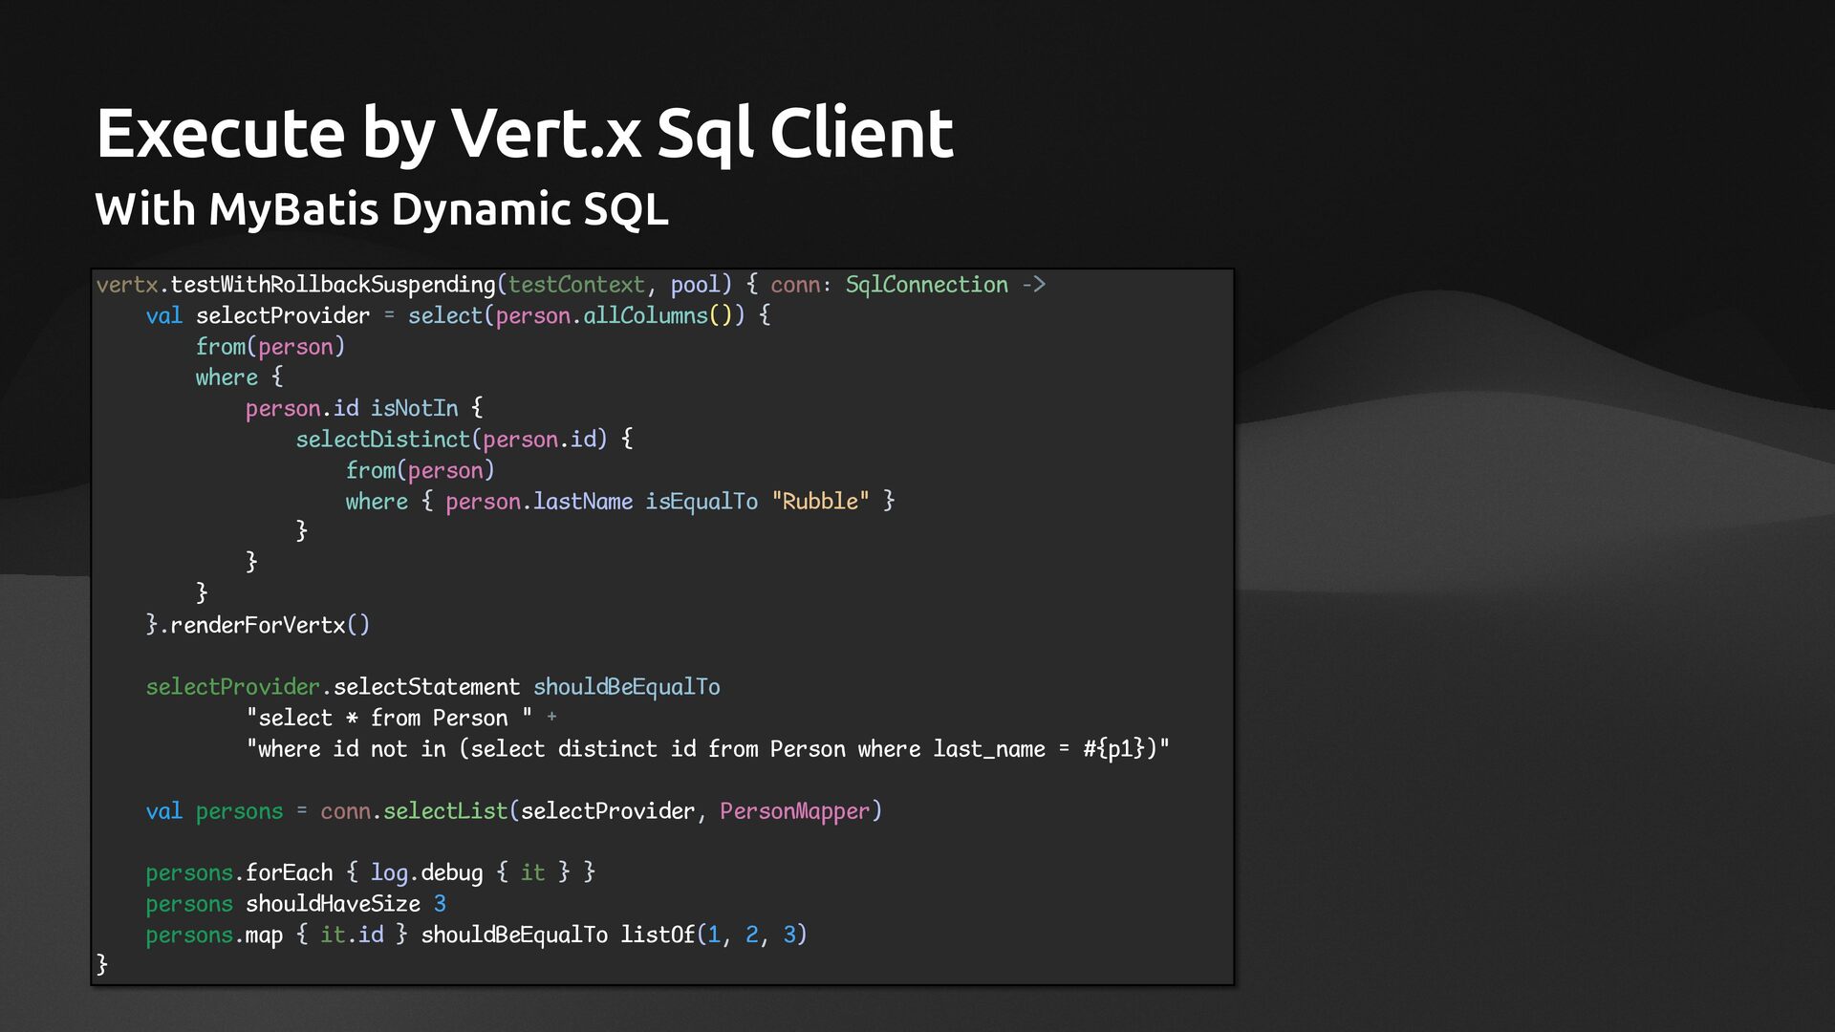Click the subtitle 'With MyBatis Dynamic SQL'

point(381,208)
